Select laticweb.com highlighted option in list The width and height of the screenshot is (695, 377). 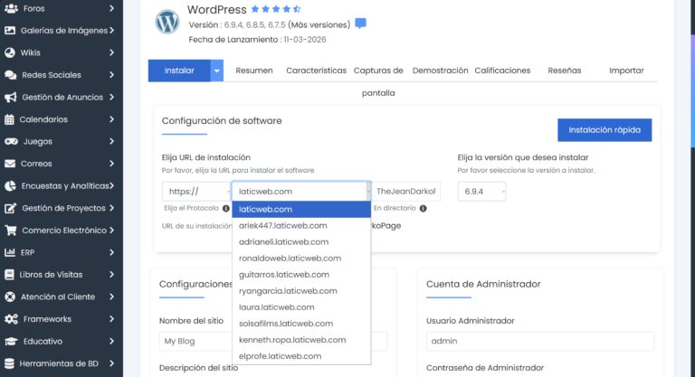pos(301,209)
